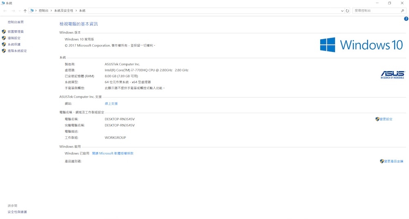Open 系統及安全性 breadcrumb
The height and width of the screenshot is (219, 409).
click(64, 11)
